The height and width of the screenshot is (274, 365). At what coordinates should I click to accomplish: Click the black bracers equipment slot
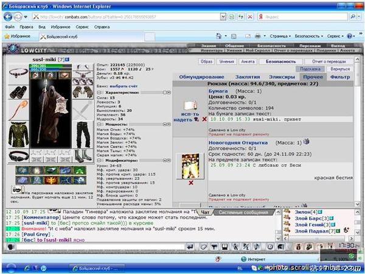tap(18, 93)
